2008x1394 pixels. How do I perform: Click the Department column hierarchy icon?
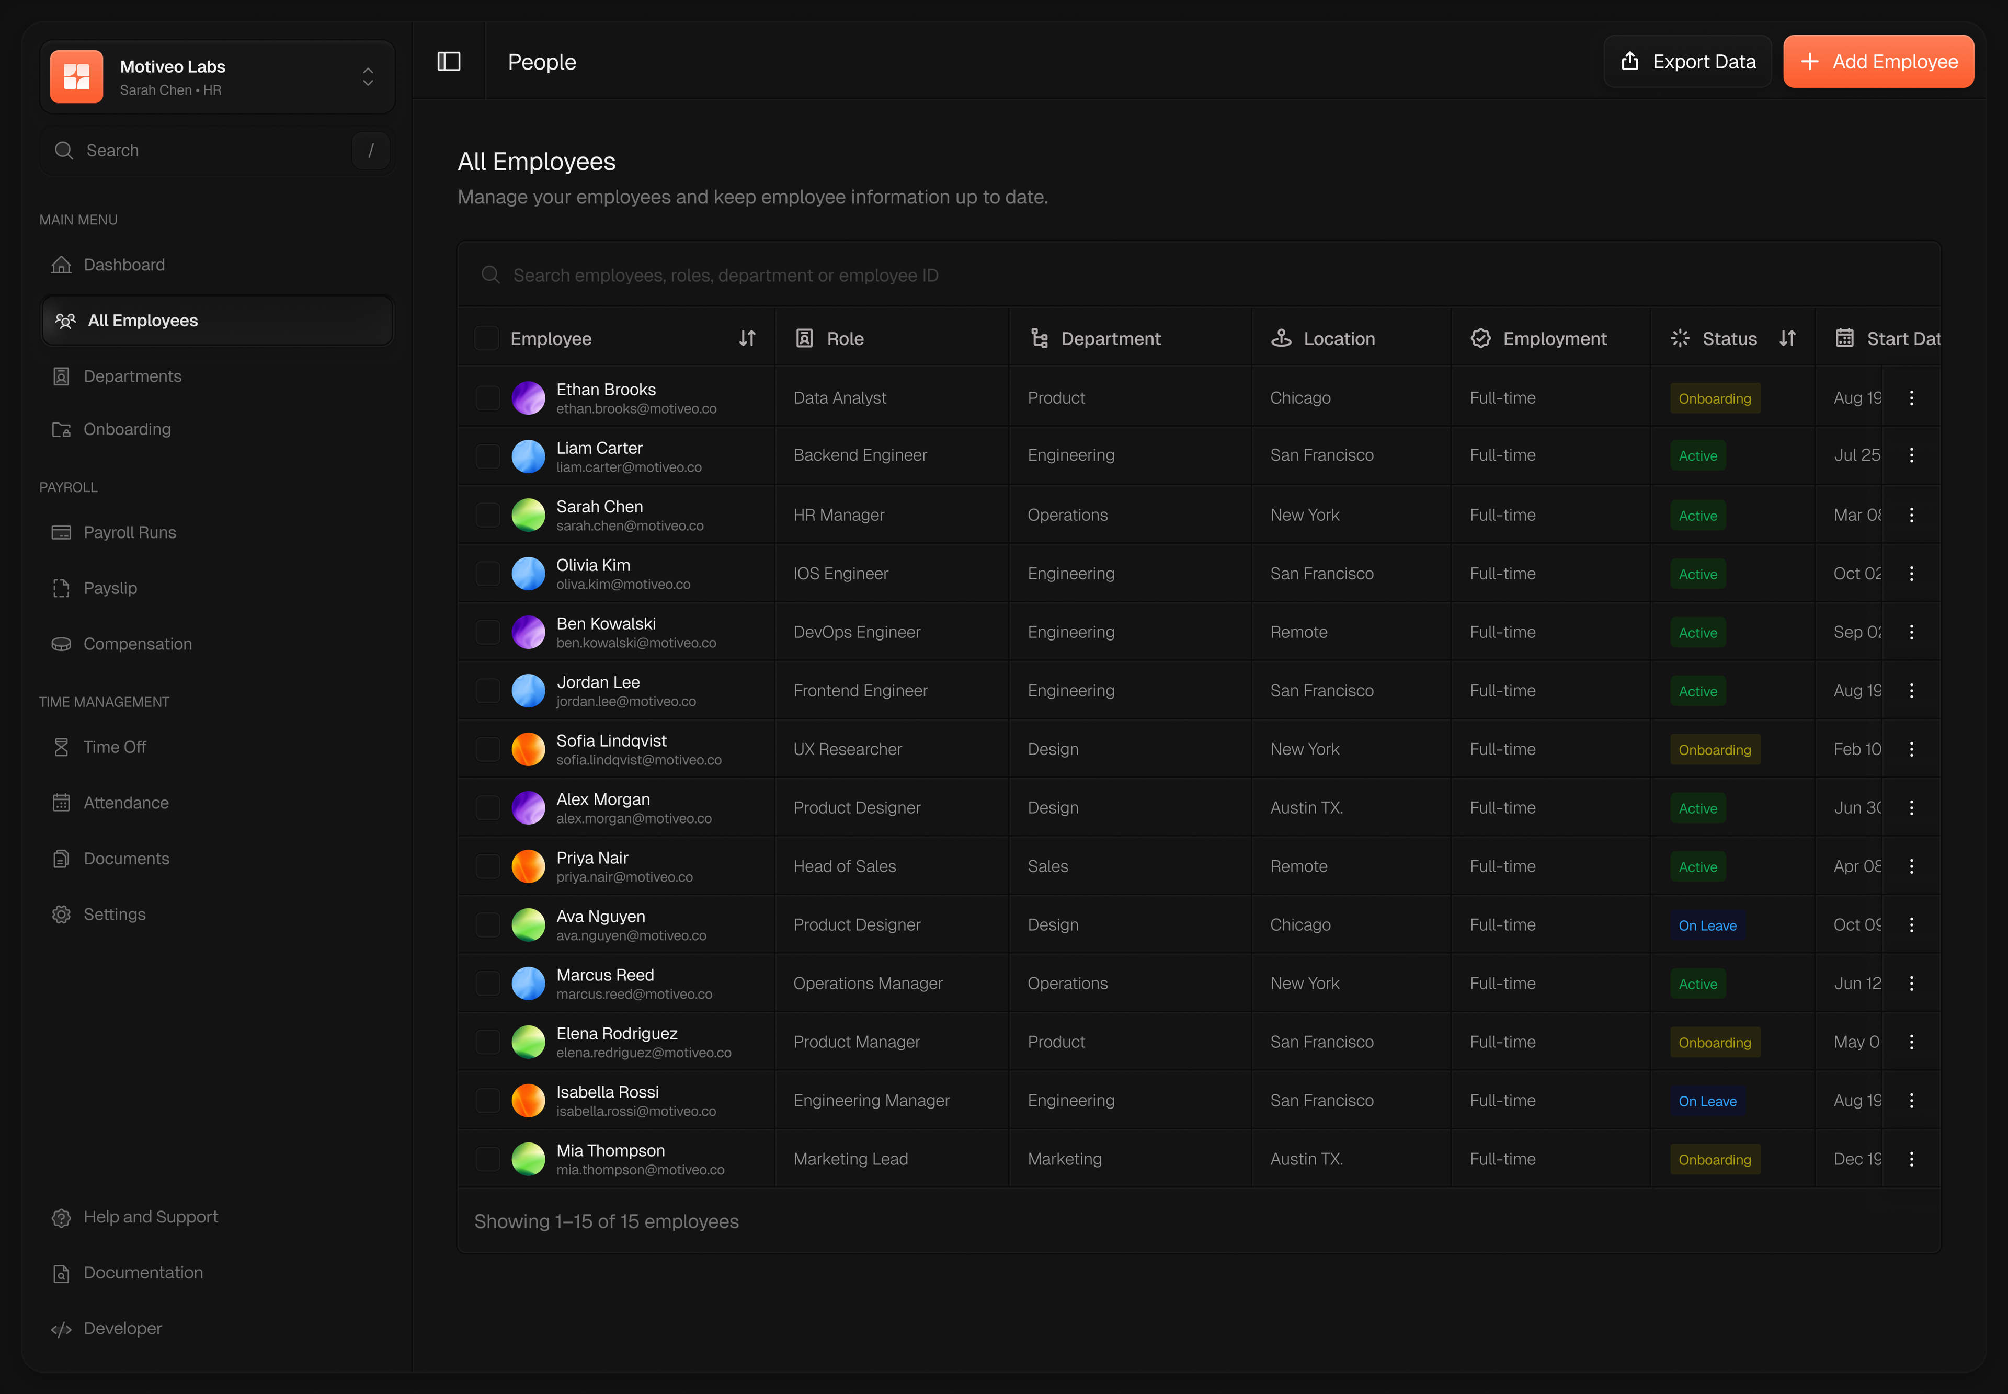click(1040, 338)
